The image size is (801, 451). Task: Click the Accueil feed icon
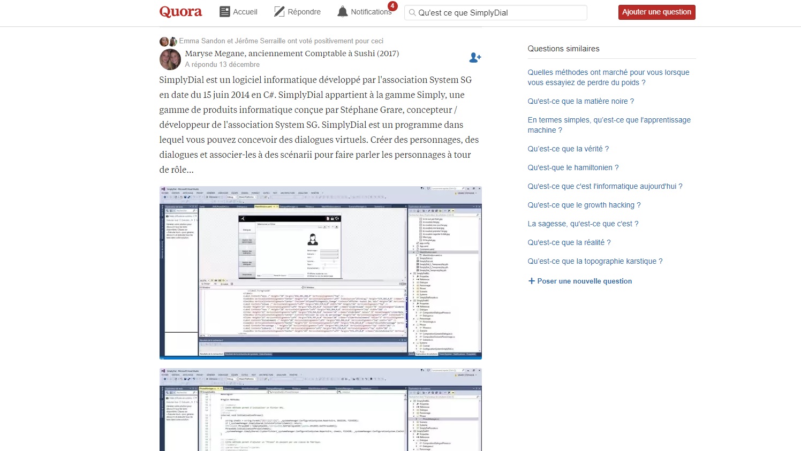[225, 12]
